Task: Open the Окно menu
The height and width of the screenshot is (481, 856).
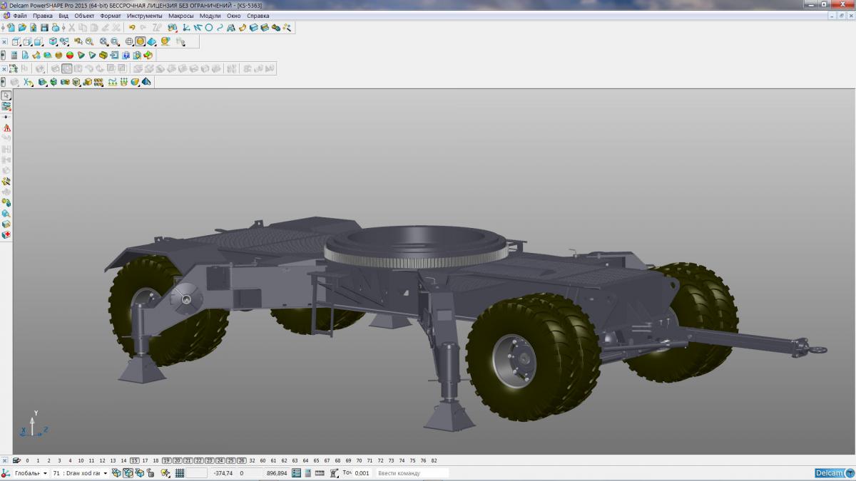Action: tap(234, 16)
